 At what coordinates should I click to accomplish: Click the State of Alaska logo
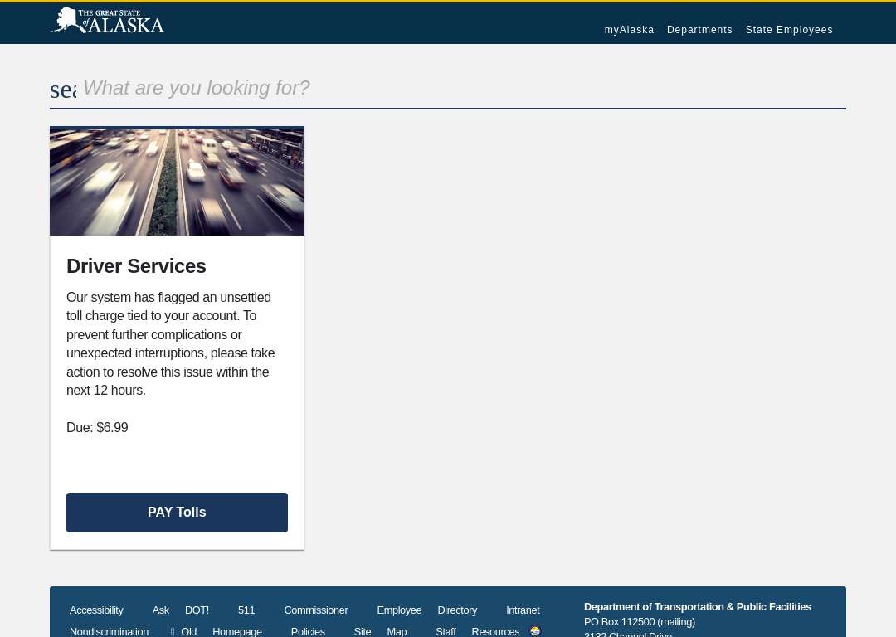click(107, 21)
